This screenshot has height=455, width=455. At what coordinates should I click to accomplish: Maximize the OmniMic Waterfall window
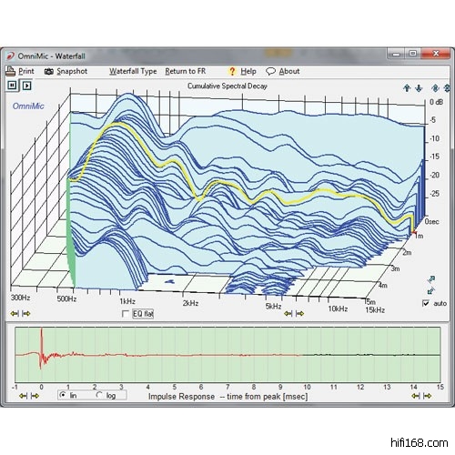tap(412, 54)
